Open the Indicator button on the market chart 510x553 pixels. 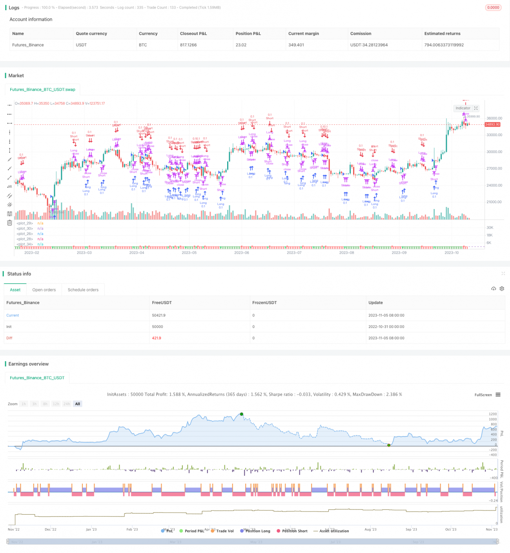pyautogui.click(x=463, y=108)
